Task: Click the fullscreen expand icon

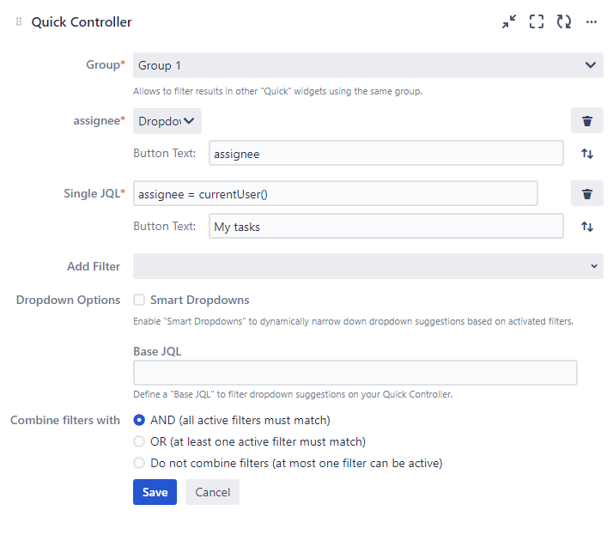Action: pyautogui.click(x=537, y=22)
